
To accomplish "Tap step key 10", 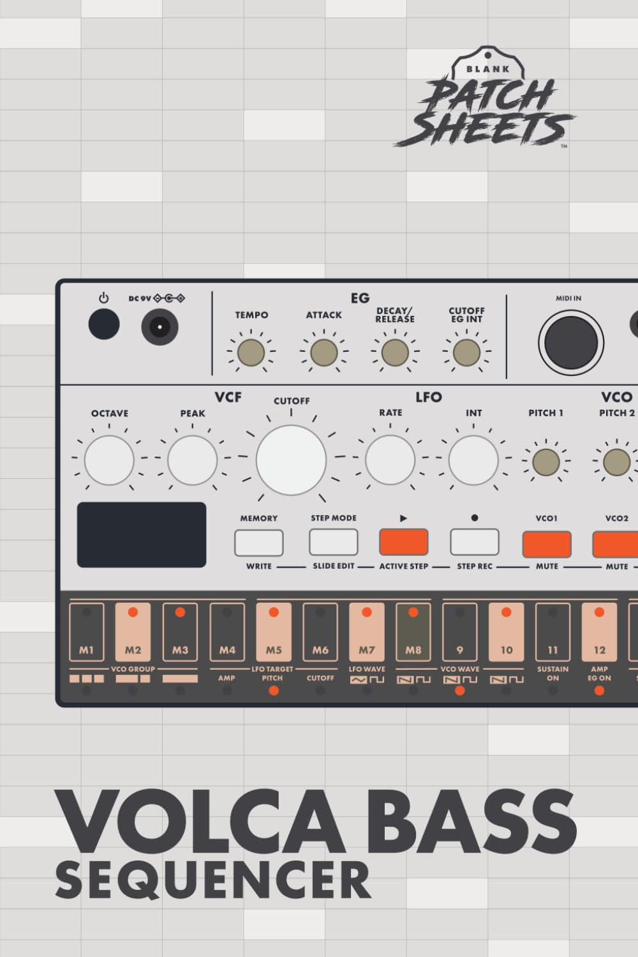I will tap(507, 632).
